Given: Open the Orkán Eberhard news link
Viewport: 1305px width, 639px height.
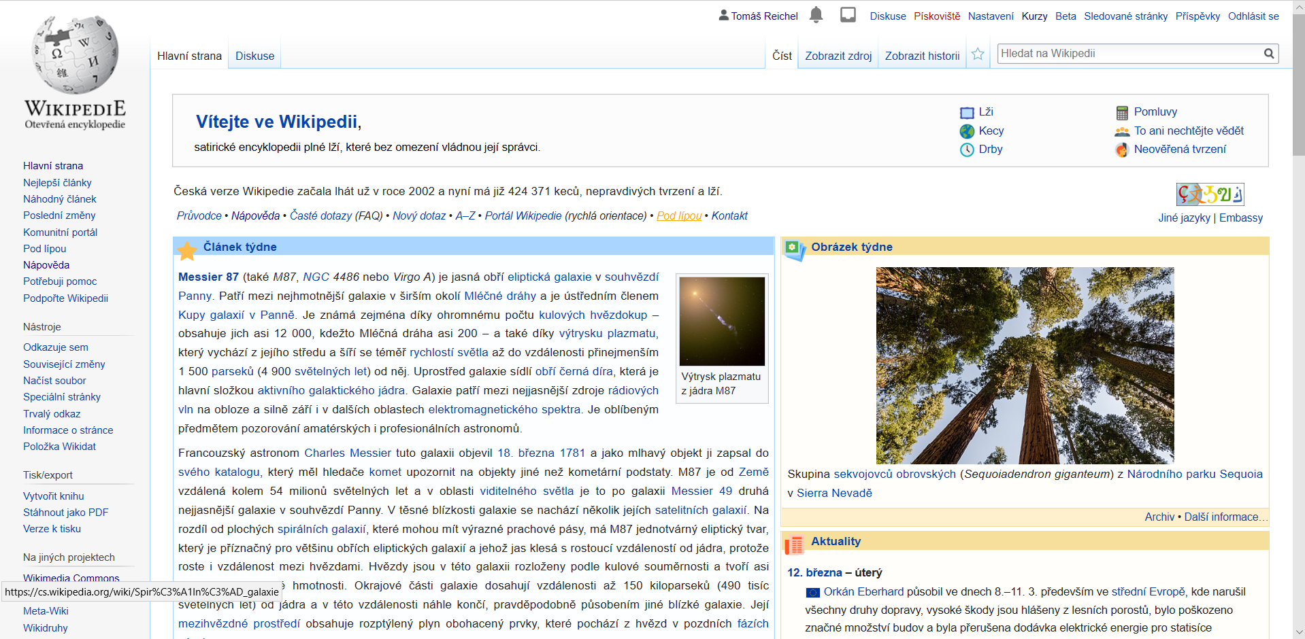Looking at the screenshot, I should pos(864,592).
